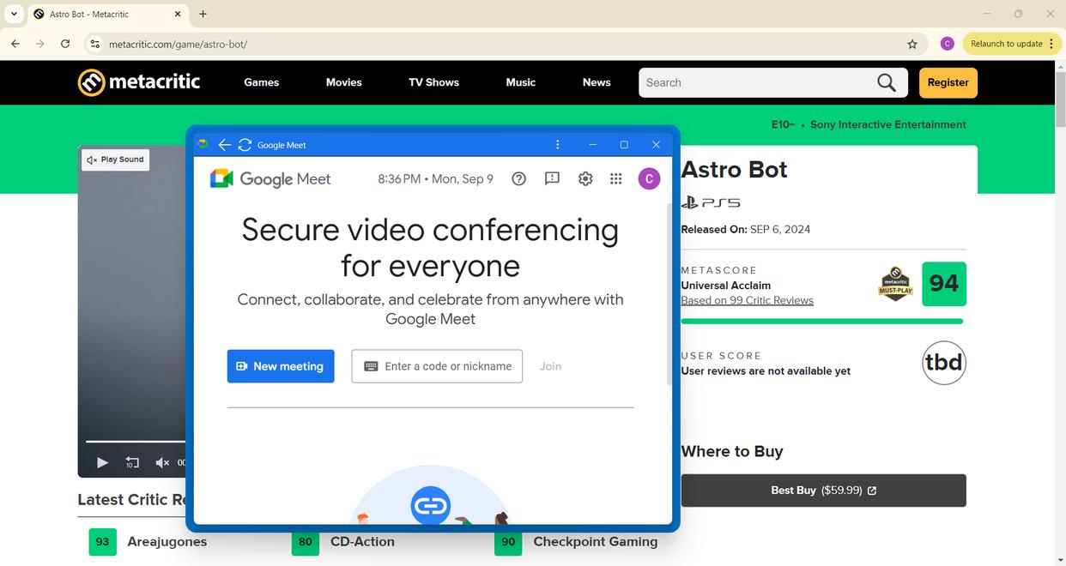
Task: Open the TV Shows menu on Metacritic
Action: (433, 82)
